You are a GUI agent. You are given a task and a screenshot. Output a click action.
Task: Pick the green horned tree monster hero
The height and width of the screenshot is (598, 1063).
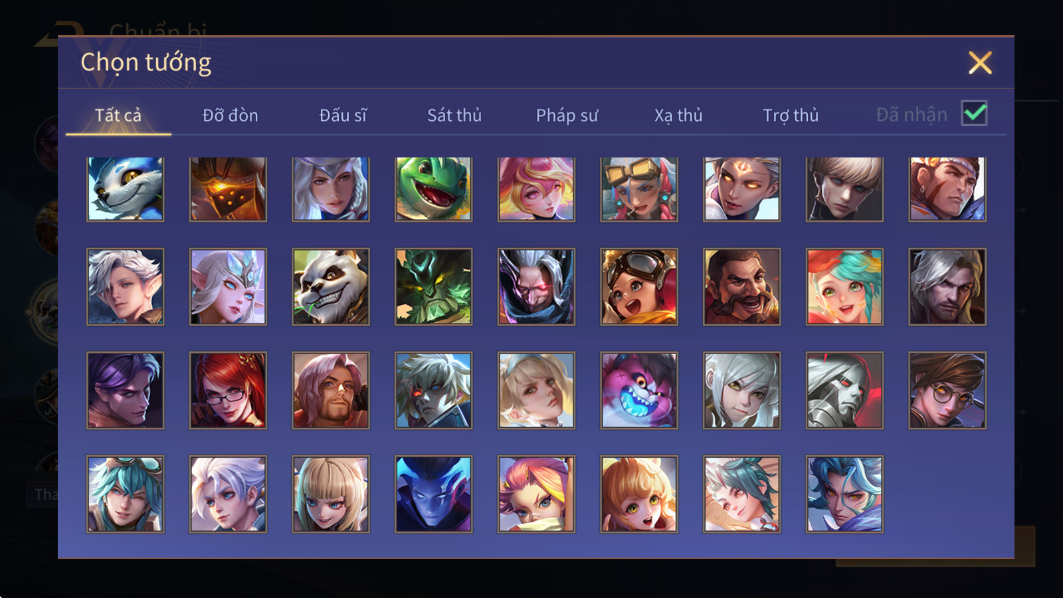point(433,286)
